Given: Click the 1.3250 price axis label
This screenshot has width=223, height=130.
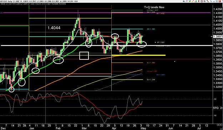Looking at the screenshot, I should (x=218, y=87).
